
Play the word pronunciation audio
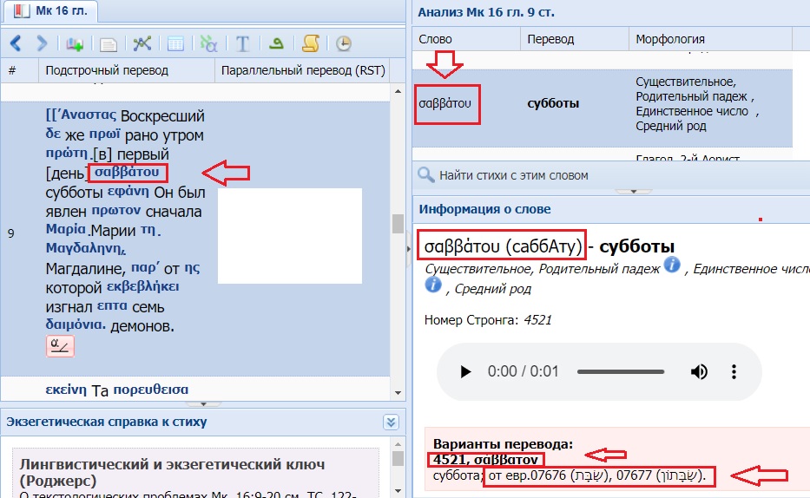[465, 371]
